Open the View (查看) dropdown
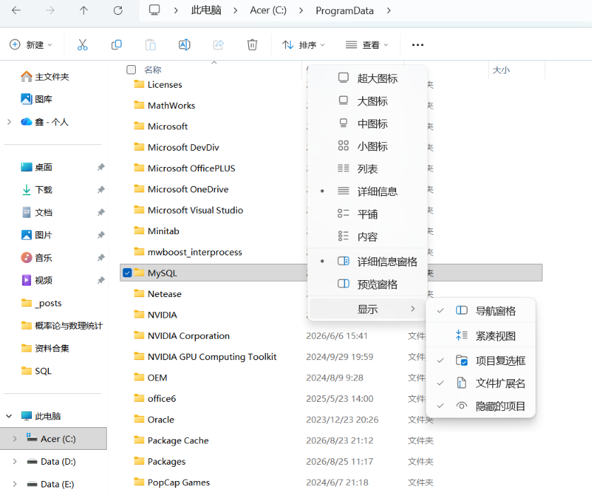 pos(367,45)
